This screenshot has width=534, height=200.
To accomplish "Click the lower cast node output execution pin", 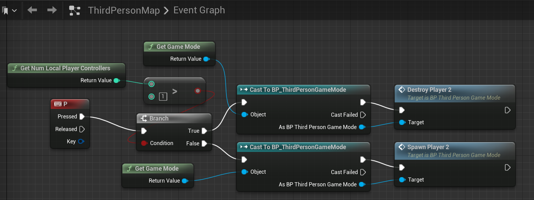I will (x=363, y=160).
